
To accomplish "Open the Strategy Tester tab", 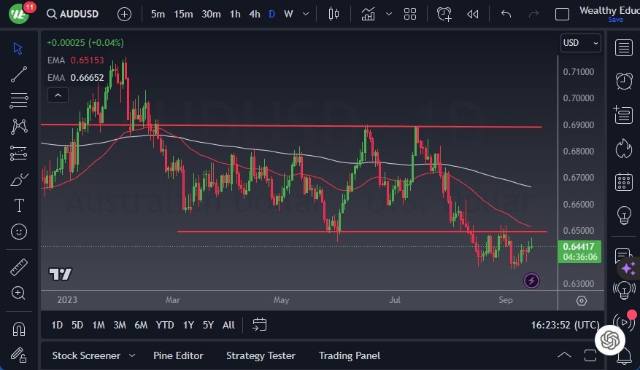I will coord(261,355).
